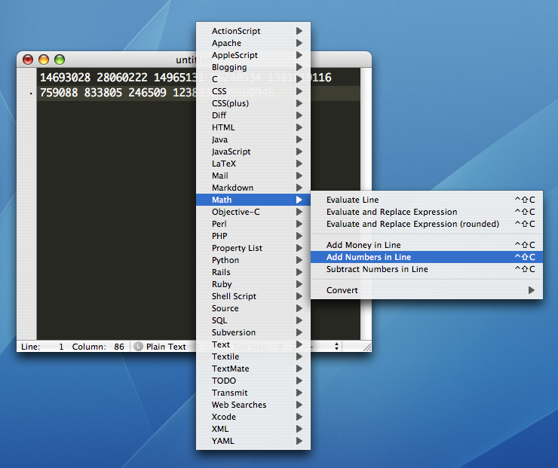Viewport: 558px width, 468px height.
Task: Click the Line number indicator in status bar
Action: click(42, 347)
